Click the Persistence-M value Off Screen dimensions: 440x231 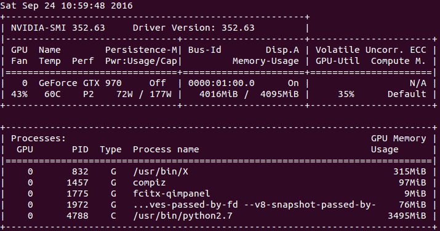tap(158, 83)
